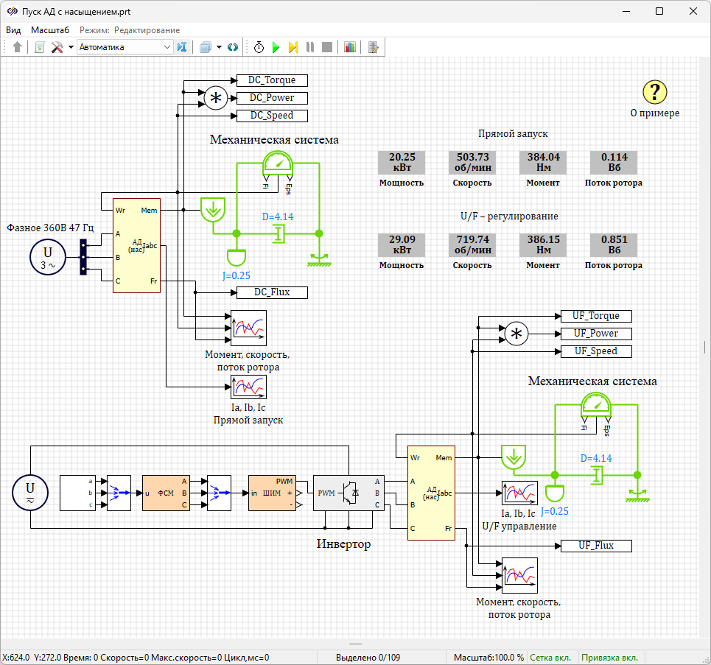This screenshot has width=711, height=665.
Task: Toggle snapping via 'Привязка вкл.' status item
Action: (x=609, y=658)
